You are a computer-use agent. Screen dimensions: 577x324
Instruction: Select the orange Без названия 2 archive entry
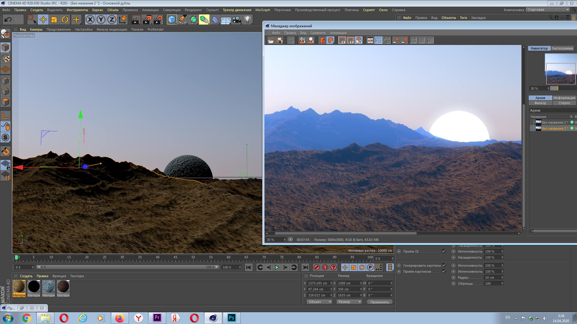(x=554, y=128)
